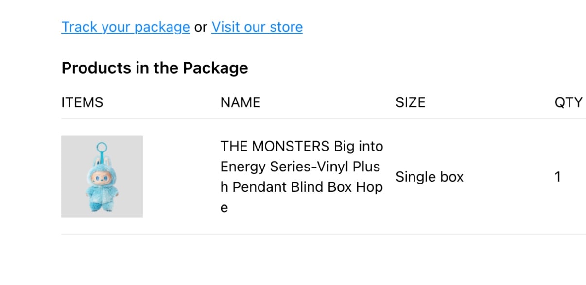Click the THE MONSTERS Big into line
The height and width of the screenshot is (285, 586).
click(x=302, y=146)
